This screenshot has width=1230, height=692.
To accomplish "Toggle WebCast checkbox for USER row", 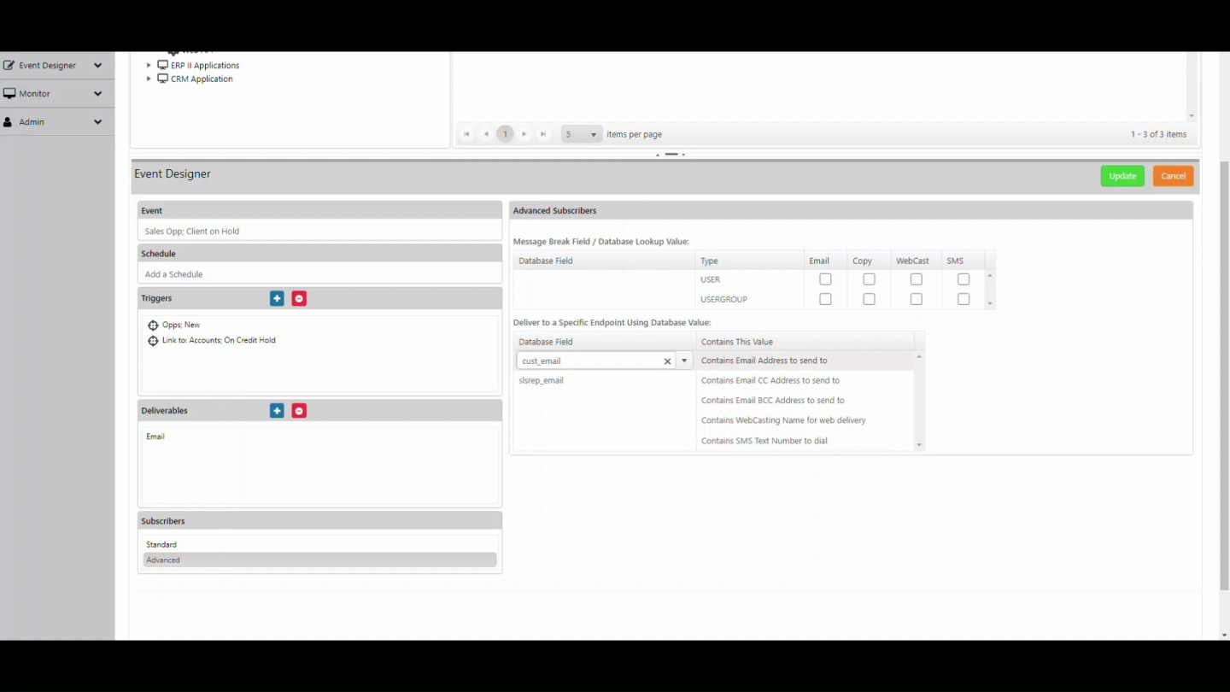I will [x=916, y=279].
